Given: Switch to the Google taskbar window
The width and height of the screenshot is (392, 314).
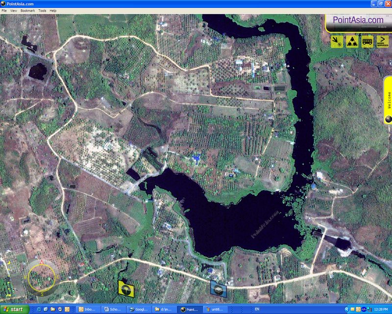Looking at the screenshot, I should (x=139, y=310).
